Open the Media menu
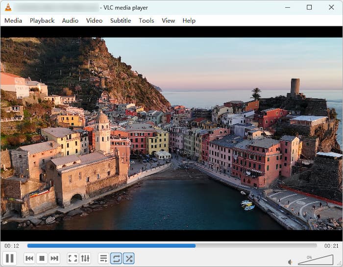 [x=13, y=21]
